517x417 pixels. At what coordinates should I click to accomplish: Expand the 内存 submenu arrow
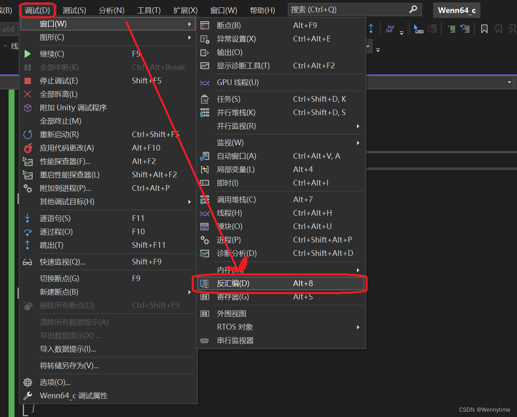tap(358, 270)
